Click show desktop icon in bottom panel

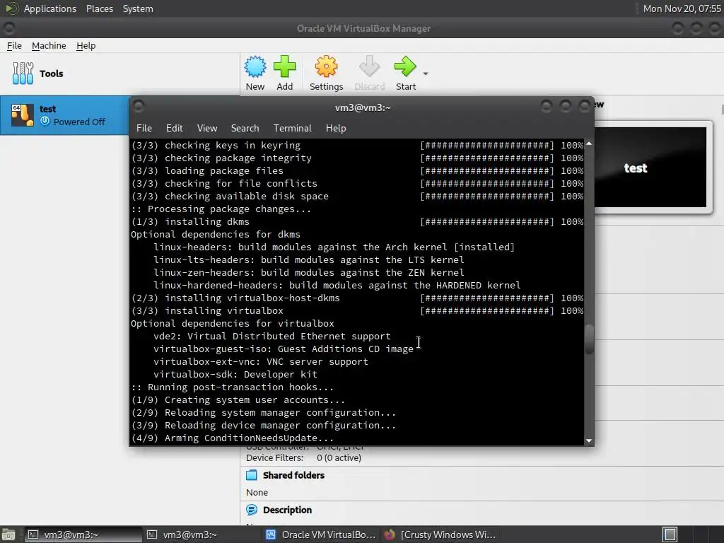[x=8, y=535]
